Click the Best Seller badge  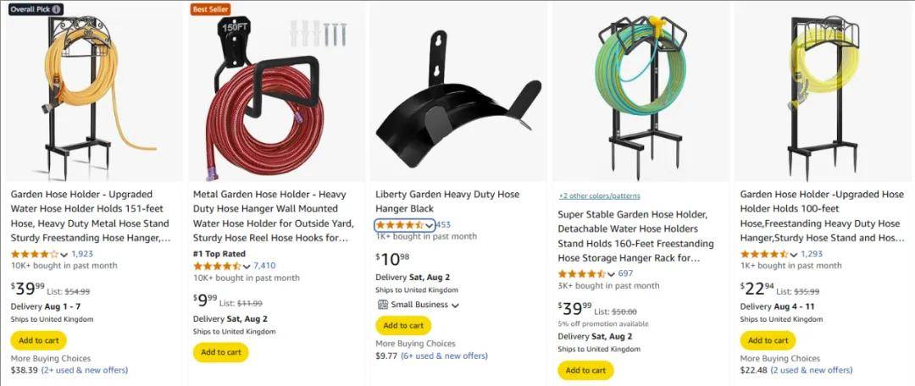(211, 9)
